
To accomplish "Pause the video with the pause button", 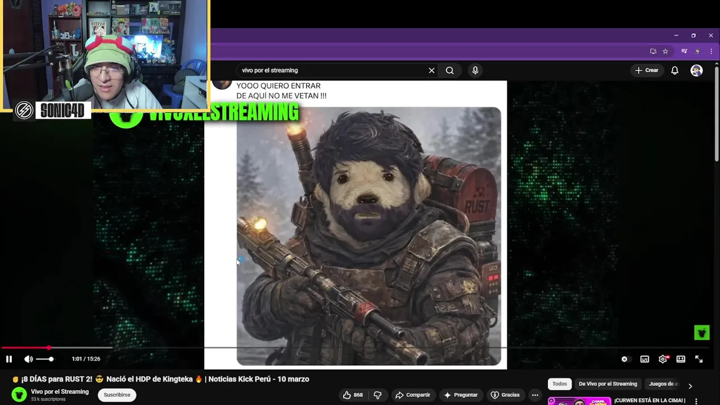I will (x=9, y=359).
